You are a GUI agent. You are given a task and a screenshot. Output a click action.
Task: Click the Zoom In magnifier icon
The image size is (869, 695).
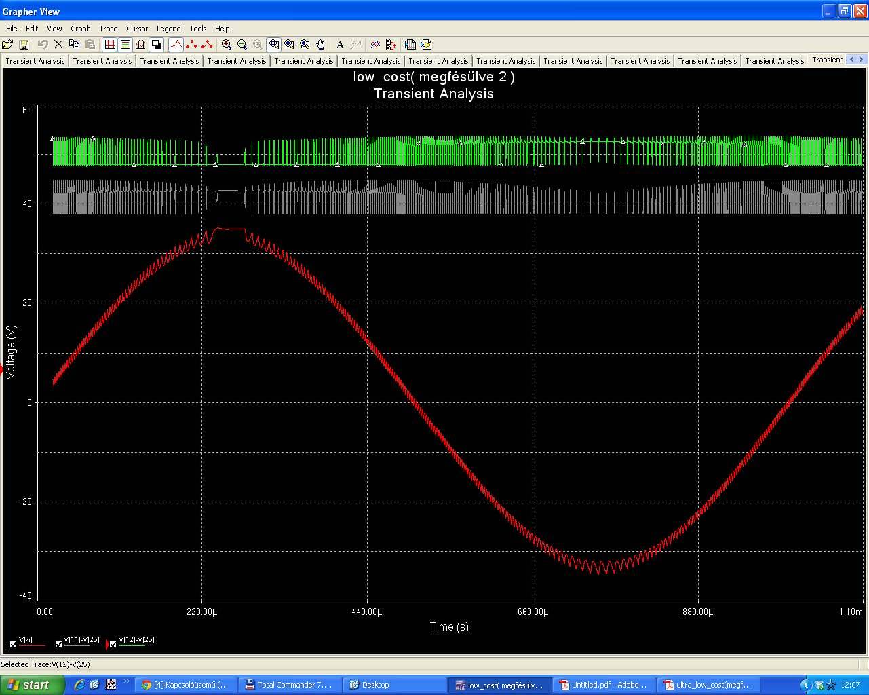[x=227, y=45]
